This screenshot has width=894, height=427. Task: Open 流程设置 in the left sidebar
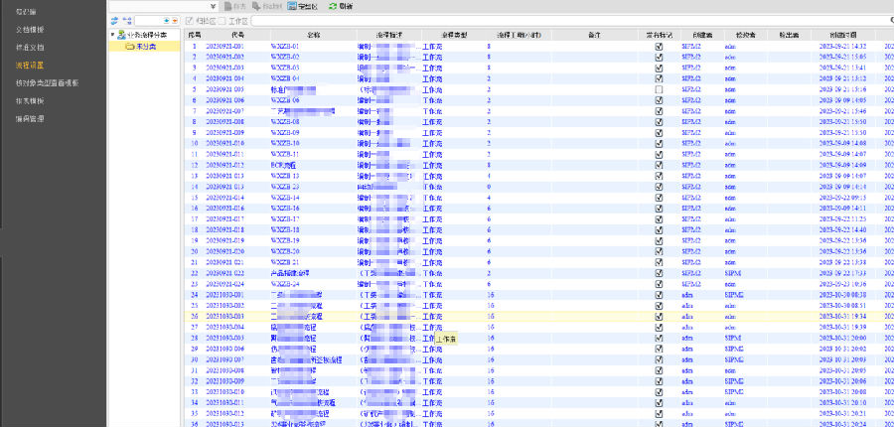click(30, 65)
